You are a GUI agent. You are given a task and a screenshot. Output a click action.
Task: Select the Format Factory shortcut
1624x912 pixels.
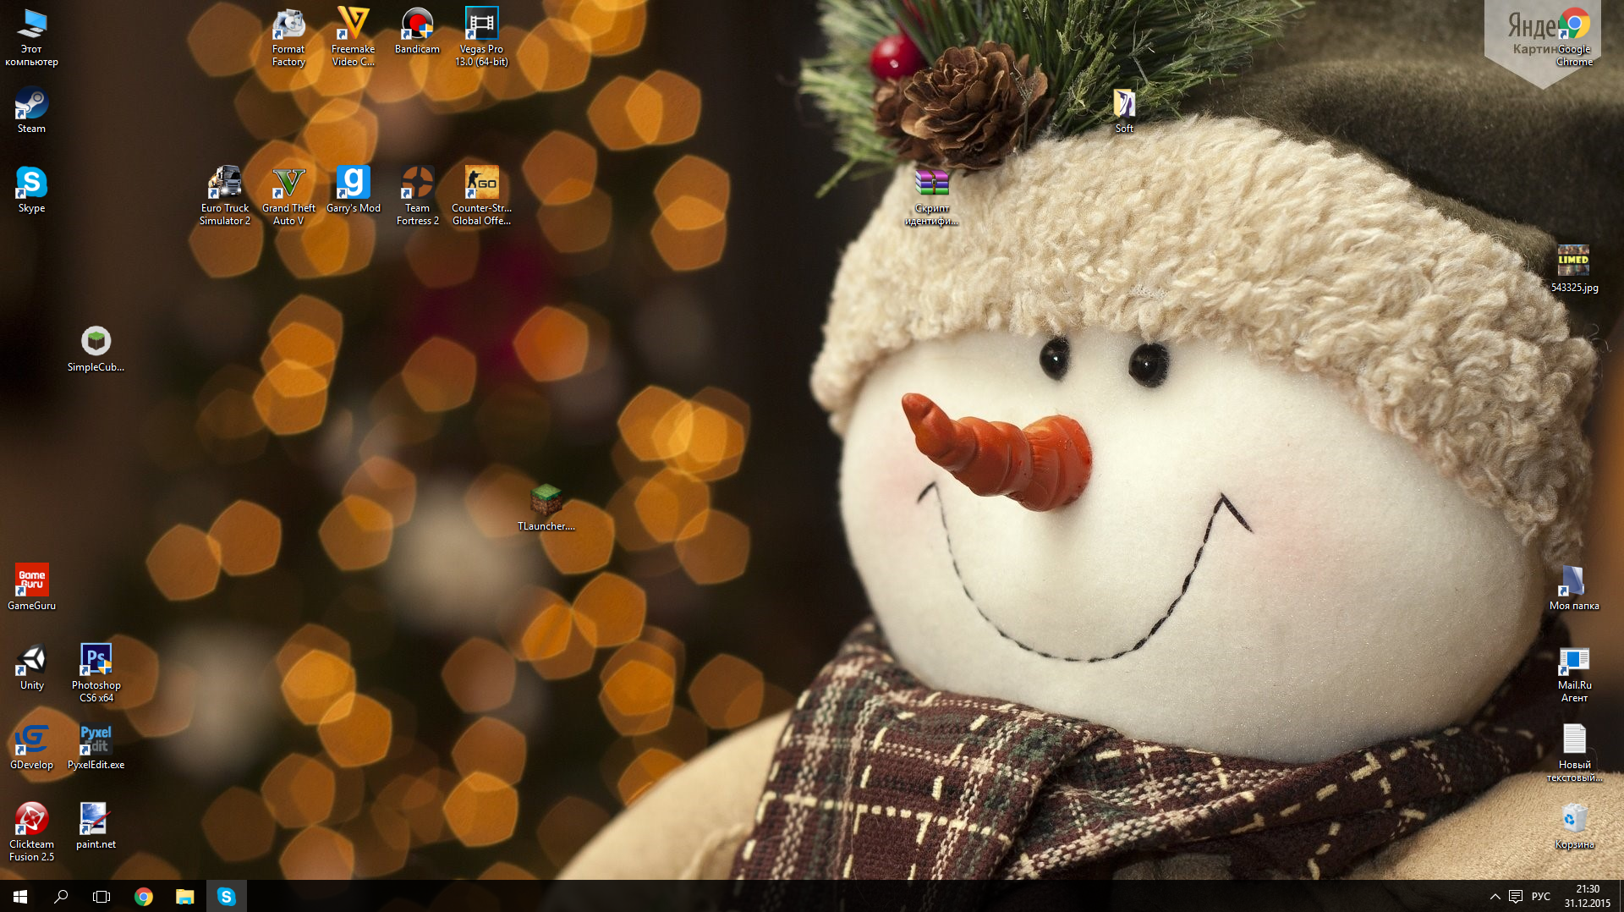coord(288,37)
